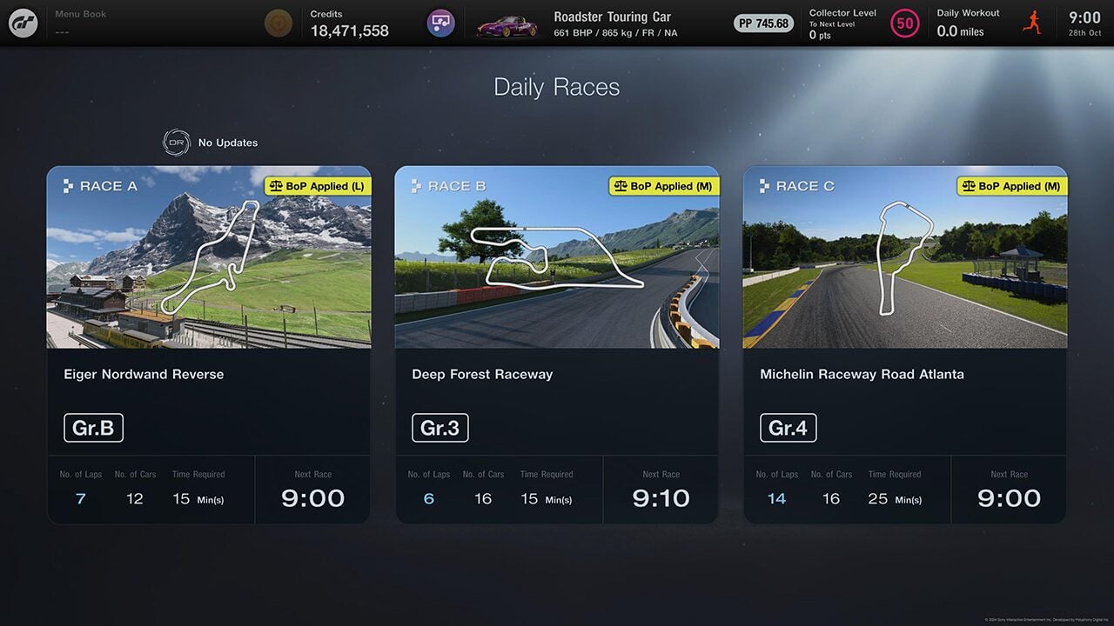Click the Gr.4 class badge
The image size is (1114, 626).
789,428
